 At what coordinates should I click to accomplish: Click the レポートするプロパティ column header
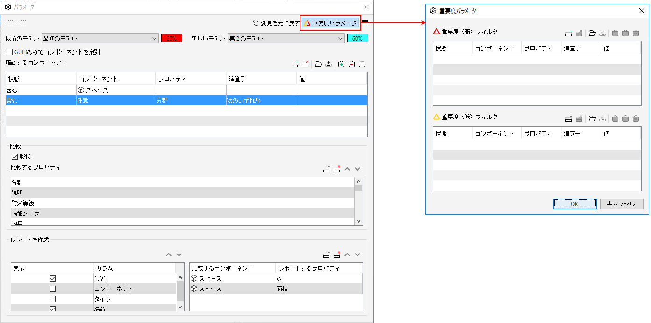pyautogui.click(x=319, y=268)
